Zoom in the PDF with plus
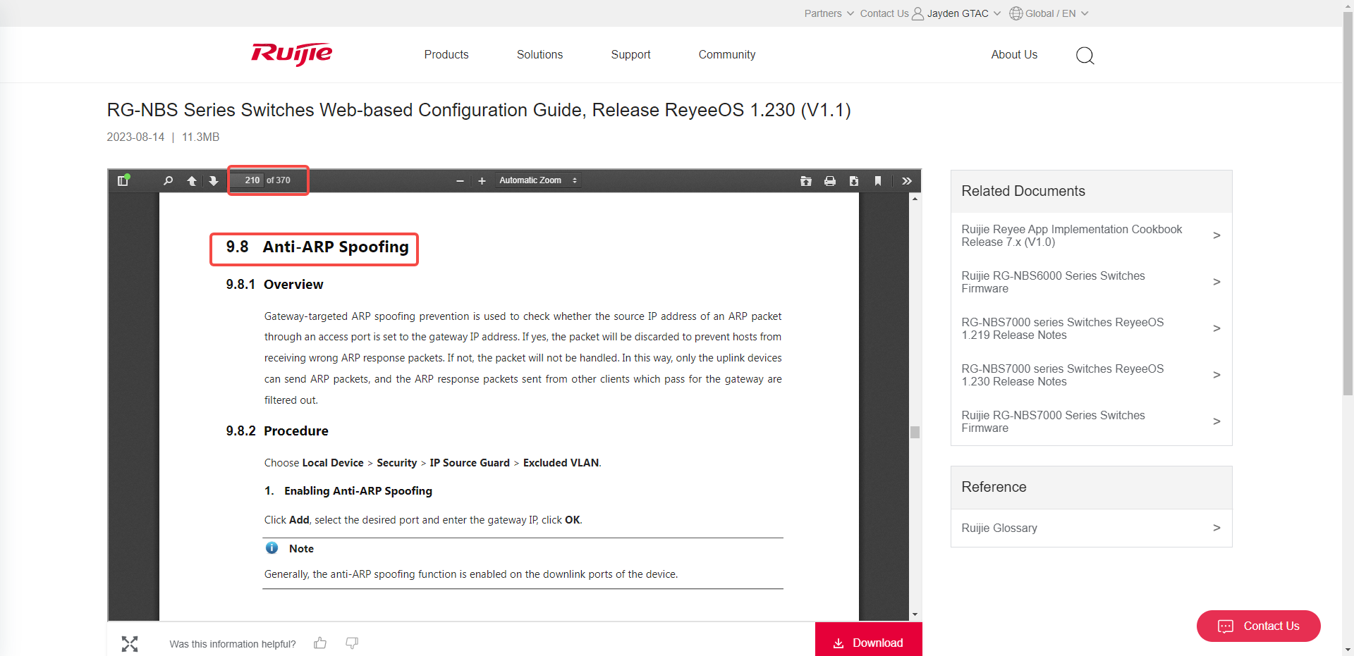Viewport: 1354px width, 656px height. click(482, 181)
